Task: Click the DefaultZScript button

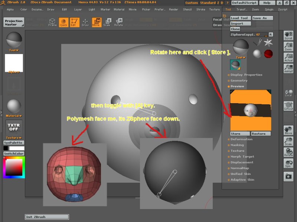Action: [245, 3]
